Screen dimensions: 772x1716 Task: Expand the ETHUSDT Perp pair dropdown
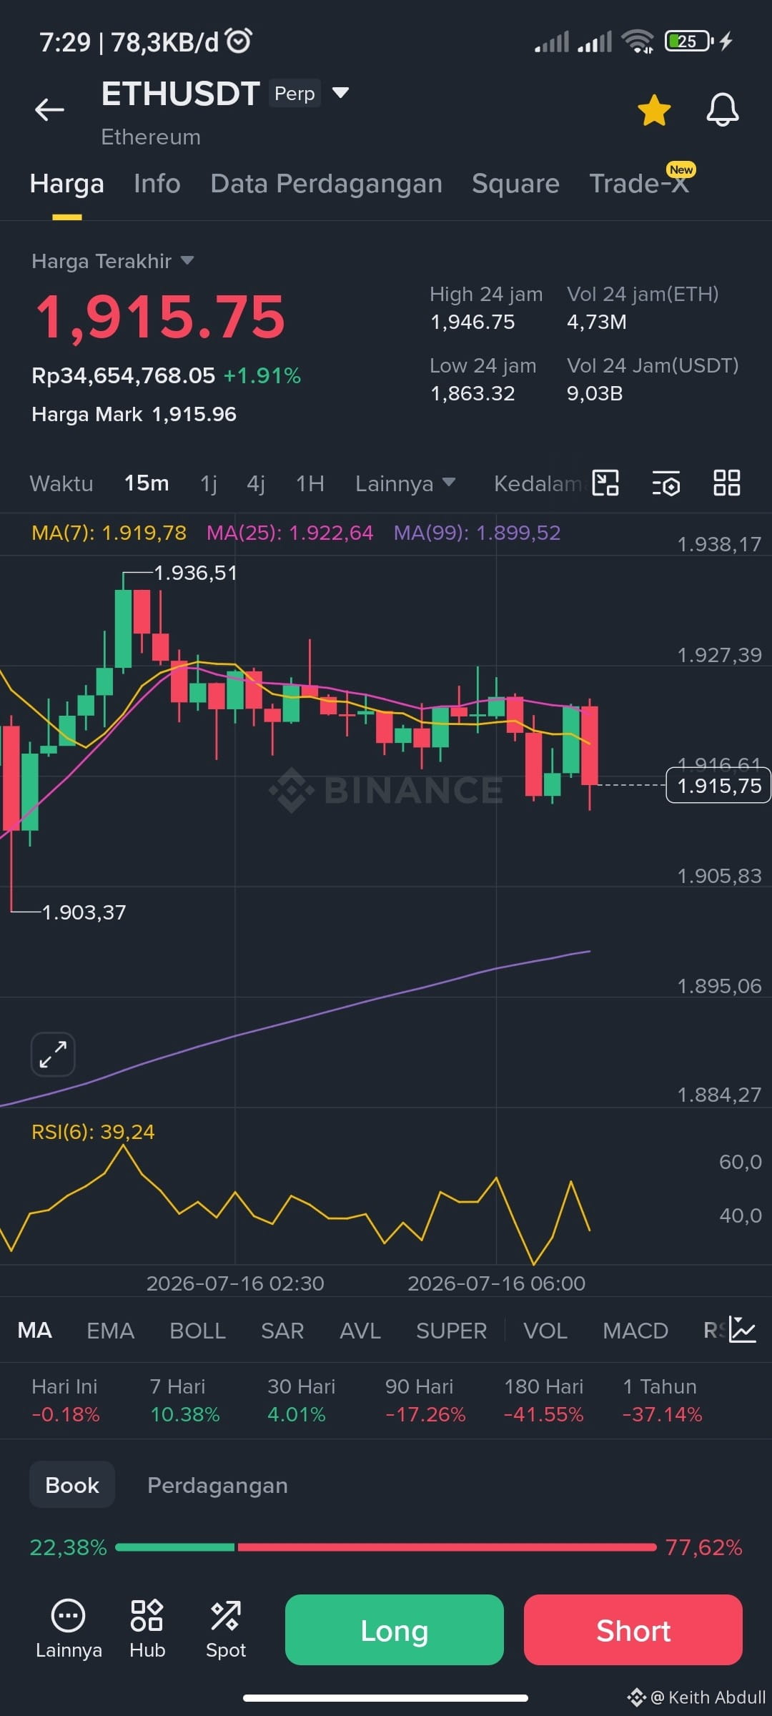pos(341,93)
